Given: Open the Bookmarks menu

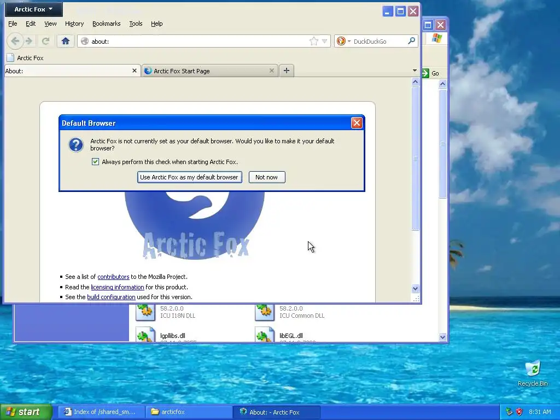Looking at the screenshot, I should point(107,24).
